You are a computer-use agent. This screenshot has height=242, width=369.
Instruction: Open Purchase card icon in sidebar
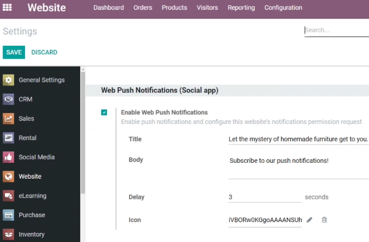8,215
